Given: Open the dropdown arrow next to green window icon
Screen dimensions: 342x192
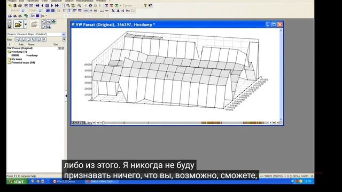Looking at the screenshot, I should point(120,6).
